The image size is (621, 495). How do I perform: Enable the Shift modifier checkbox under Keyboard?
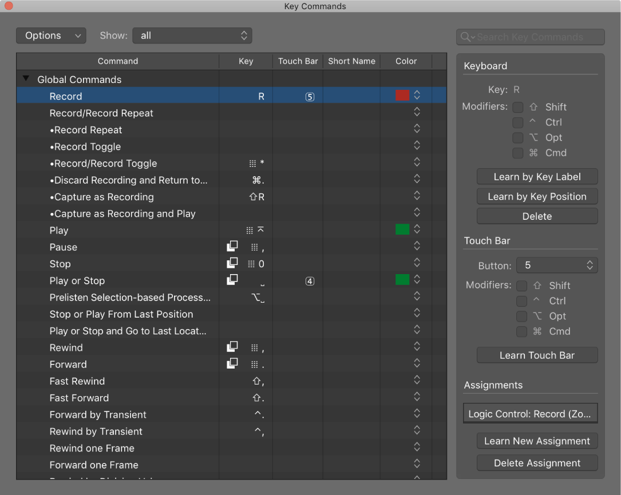click(518, 107)
